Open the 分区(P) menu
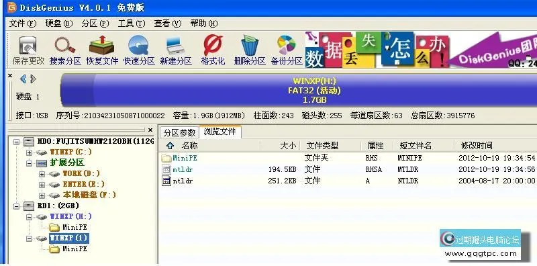 coord(95,24)
